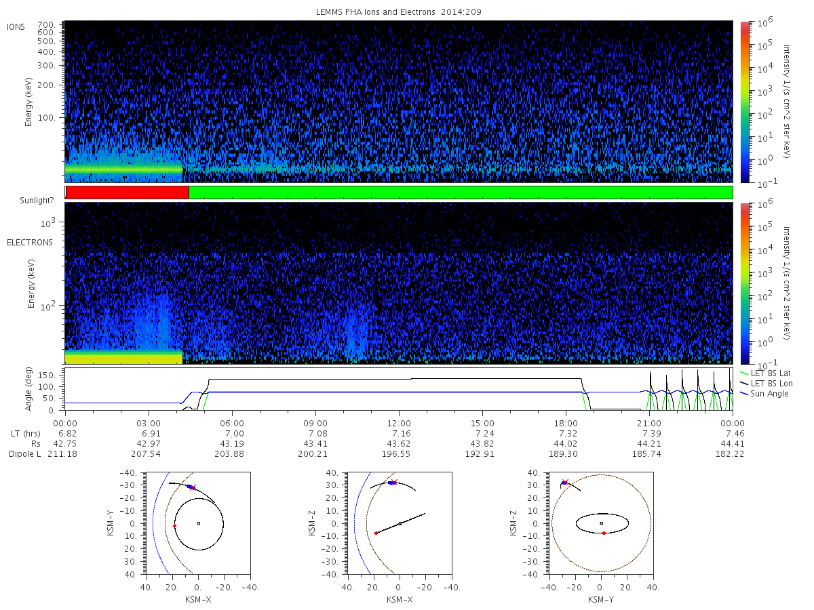
Task: Click the ions intensity color scale
Action: 744,102
